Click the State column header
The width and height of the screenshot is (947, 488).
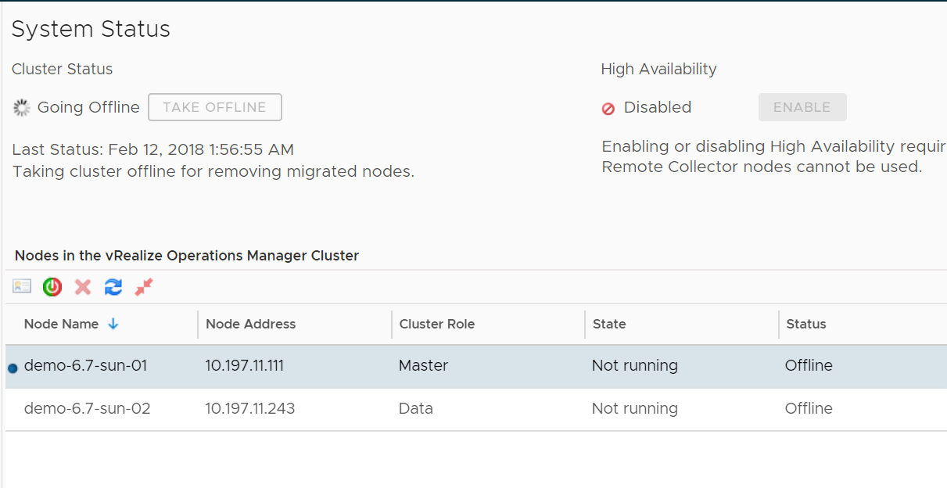pyautogui.click(x=609, y=324)
